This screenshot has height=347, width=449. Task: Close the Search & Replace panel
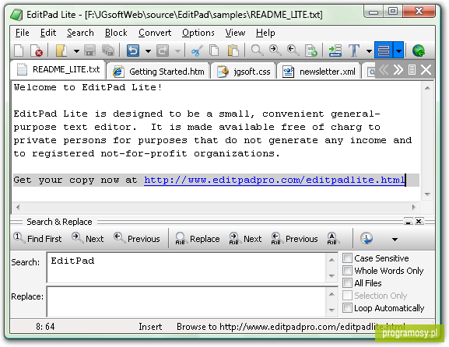click(x=419, y=221)
